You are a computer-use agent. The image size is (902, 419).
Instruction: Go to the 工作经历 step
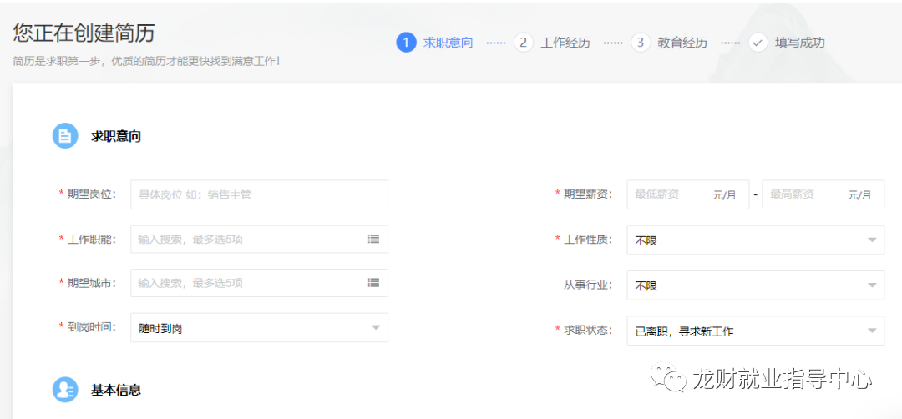click(565, 43)
